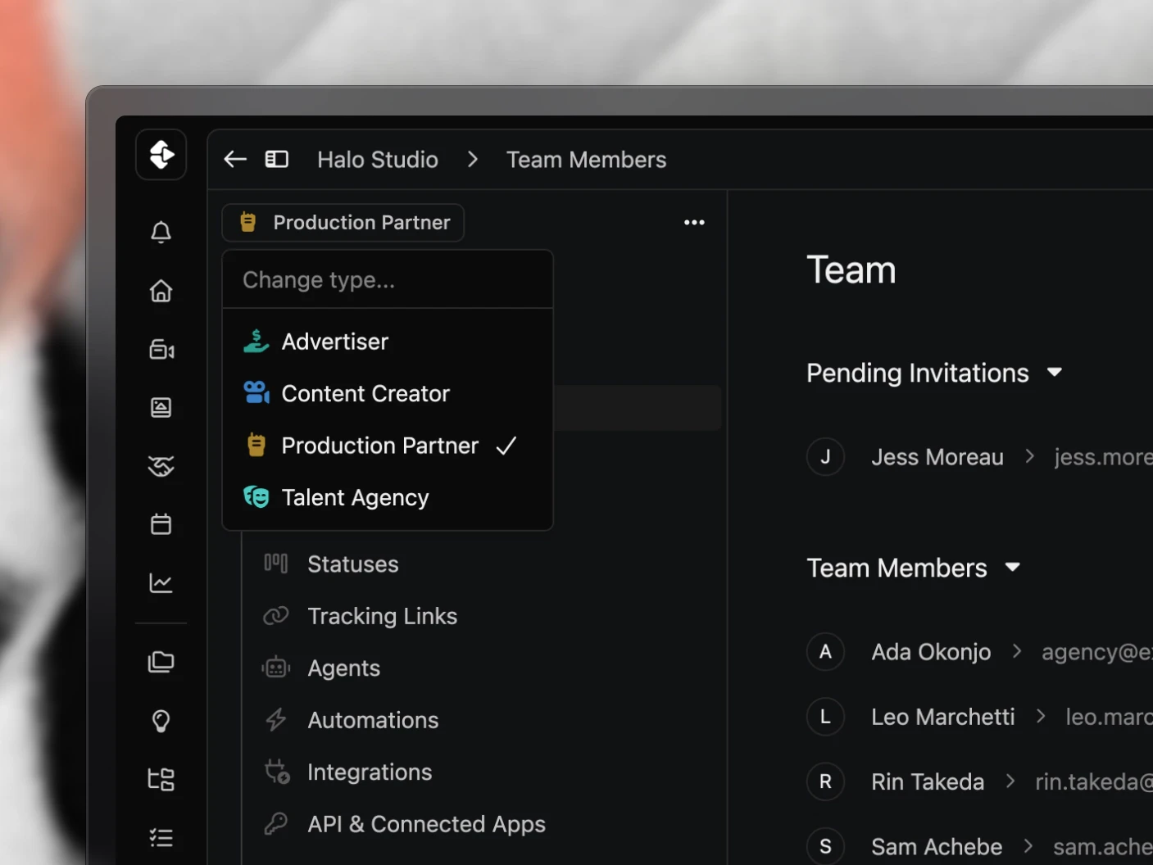Expand Rin Takeda's row chevron

click(1010, 781)
